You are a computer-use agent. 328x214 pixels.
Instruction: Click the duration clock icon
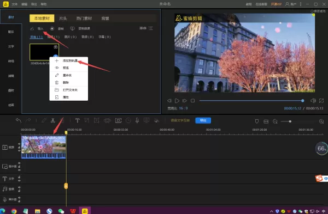point(128,120)
